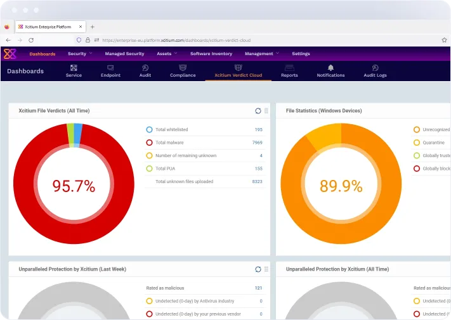Click the Firefox icon left of tab
Screen dimensions: 451x320
[7, 27]
